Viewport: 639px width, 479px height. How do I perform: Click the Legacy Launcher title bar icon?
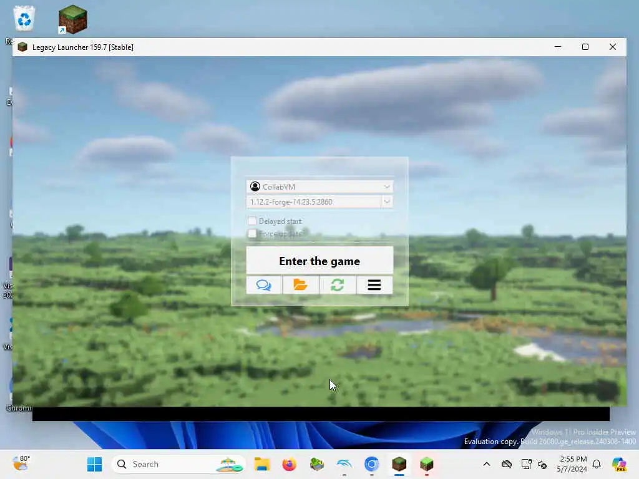(22, 47)
